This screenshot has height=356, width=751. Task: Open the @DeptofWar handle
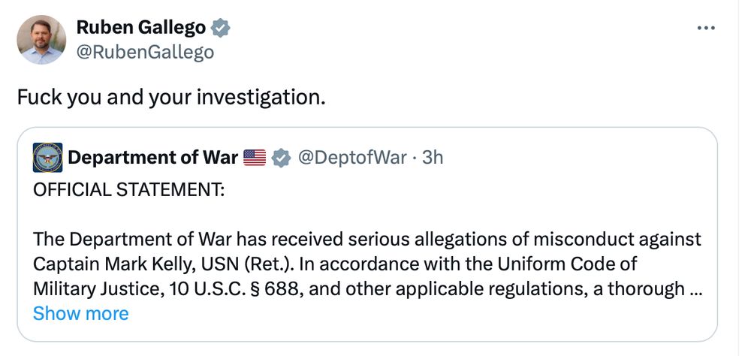(353, 158)
